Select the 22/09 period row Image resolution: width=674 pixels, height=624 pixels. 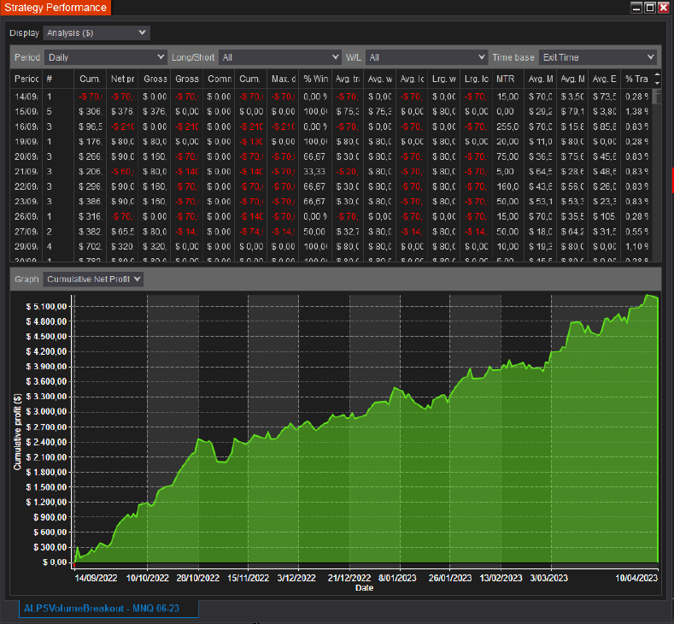331,186
